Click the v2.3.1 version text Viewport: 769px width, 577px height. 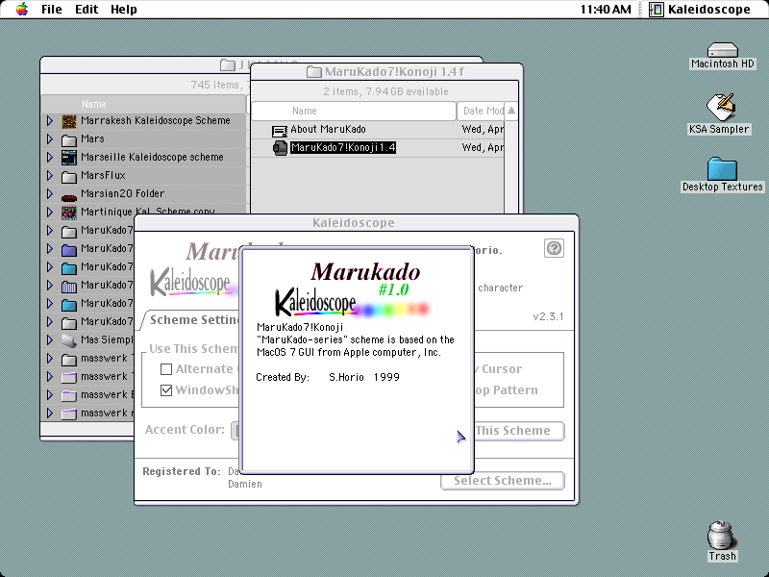[548, 316]
